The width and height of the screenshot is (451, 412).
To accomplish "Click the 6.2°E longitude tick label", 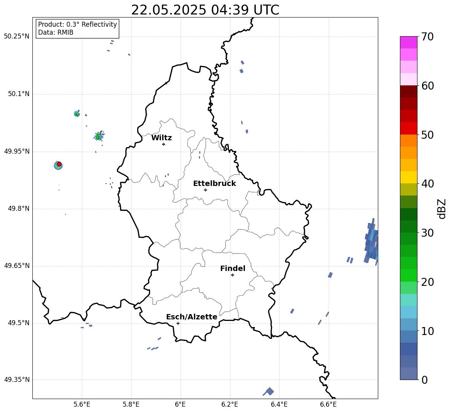I will point(230,404).
